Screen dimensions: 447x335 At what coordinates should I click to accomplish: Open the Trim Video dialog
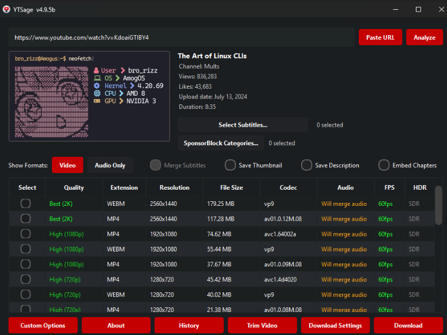(x=262, y=325)
